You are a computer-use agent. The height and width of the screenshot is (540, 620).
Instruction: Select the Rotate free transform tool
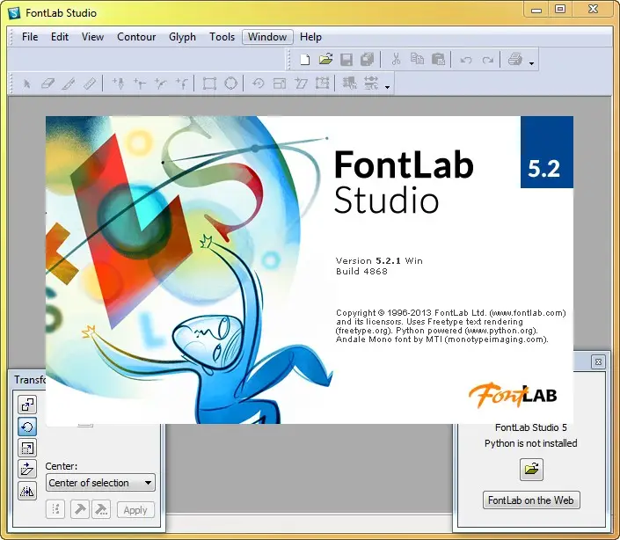coord(259,84)
